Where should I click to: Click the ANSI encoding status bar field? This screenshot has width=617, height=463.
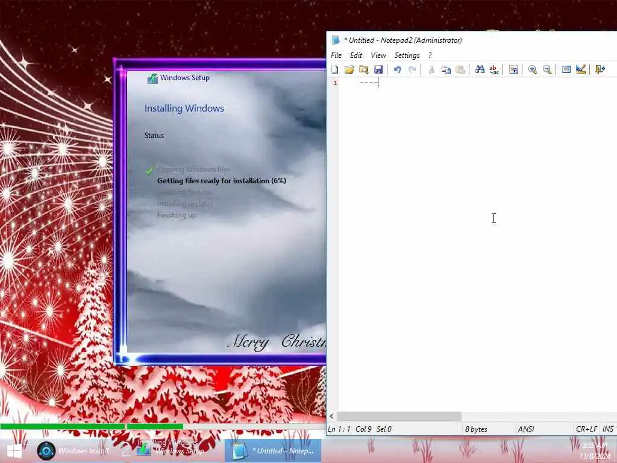(x=525, y=429)
